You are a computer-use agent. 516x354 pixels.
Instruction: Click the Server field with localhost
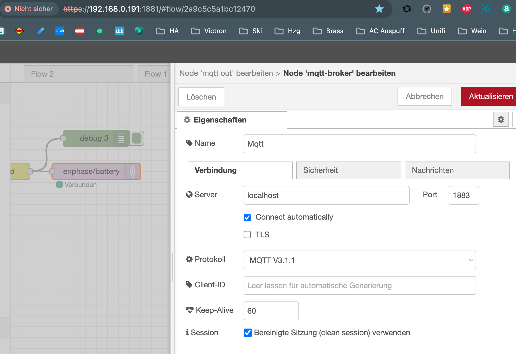326,195
